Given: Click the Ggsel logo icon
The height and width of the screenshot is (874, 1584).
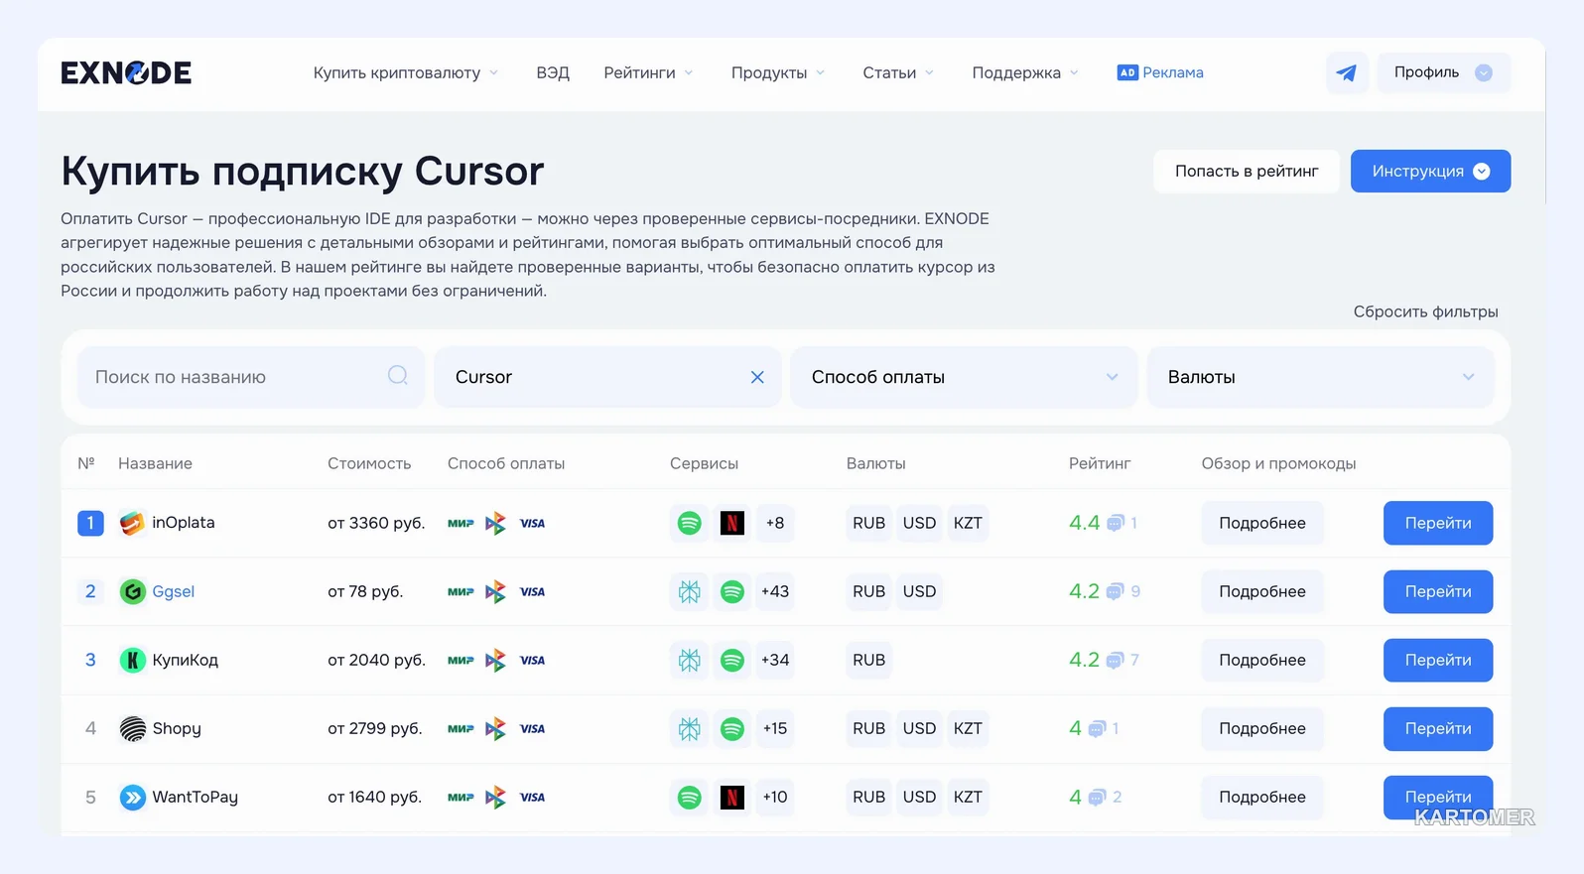Looking at the screenshot, I should pos(132,591).
